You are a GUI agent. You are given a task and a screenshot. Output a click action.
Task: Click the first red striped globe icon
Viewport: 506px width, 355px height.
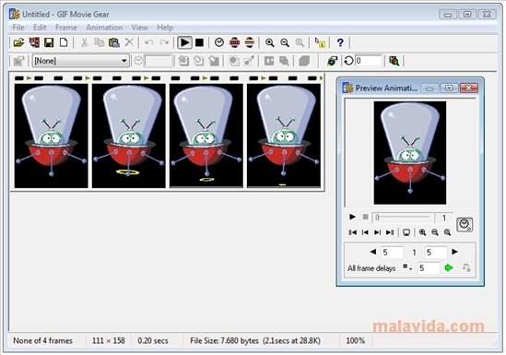point(235,42)
